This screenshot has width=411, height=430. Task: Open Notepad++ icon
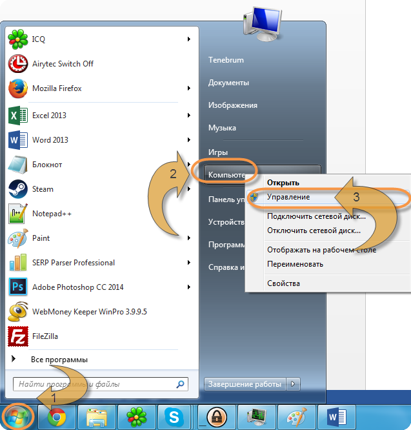pos(18,214)
